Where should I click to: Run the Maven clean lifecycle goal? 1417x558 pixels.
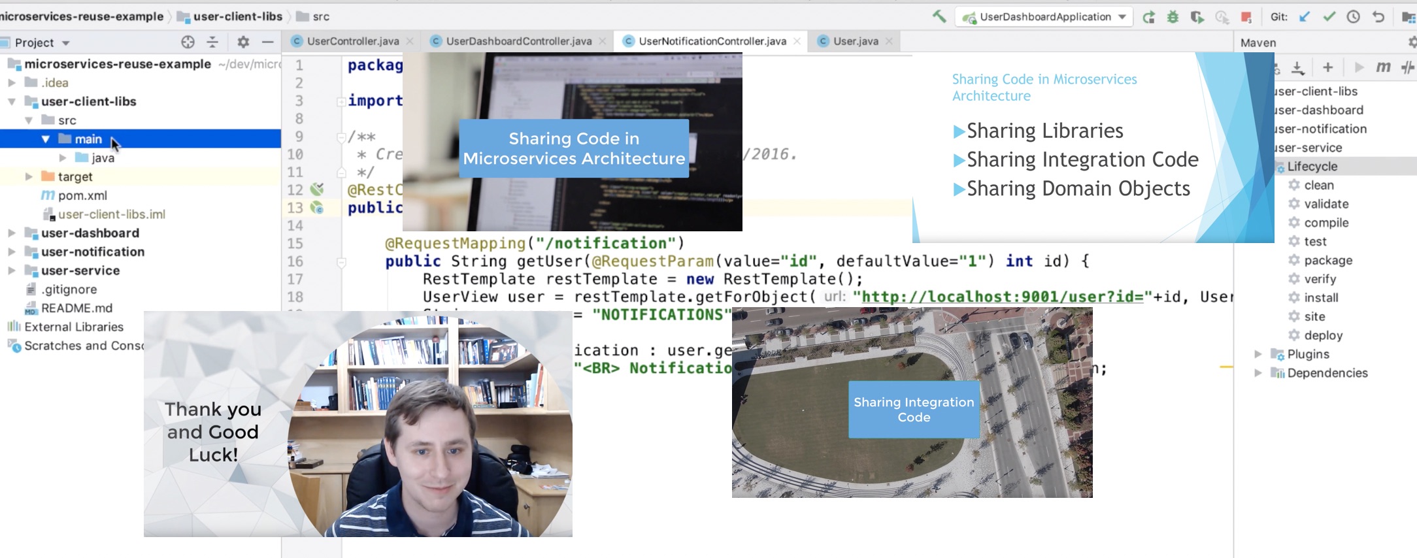click(1319, 186)
